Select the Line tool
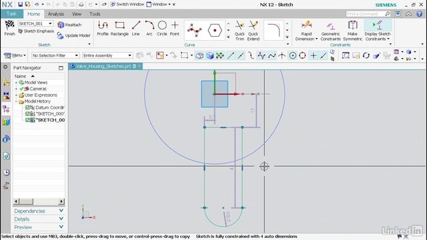Screen dimensions: 427x240 click(x=136, y=28)
